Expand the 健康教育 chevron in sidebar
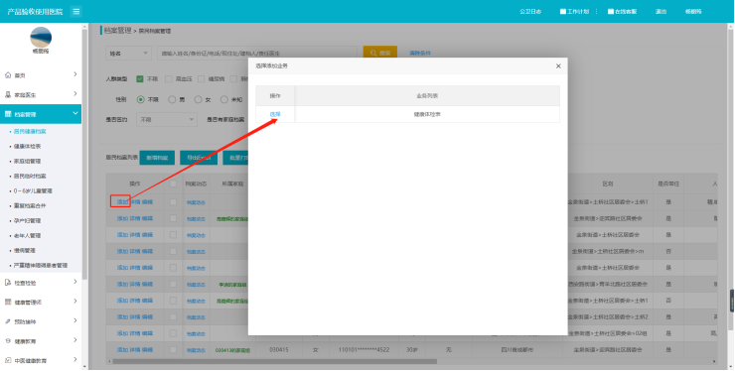735x371 pixels. coord(75,340)
